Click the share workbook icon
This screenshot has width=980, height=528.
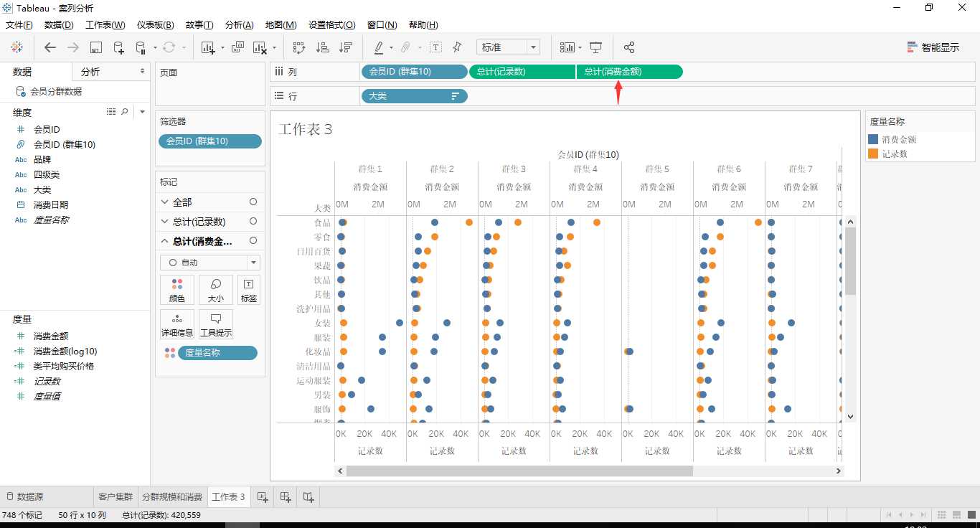click(x=629, y=47)
